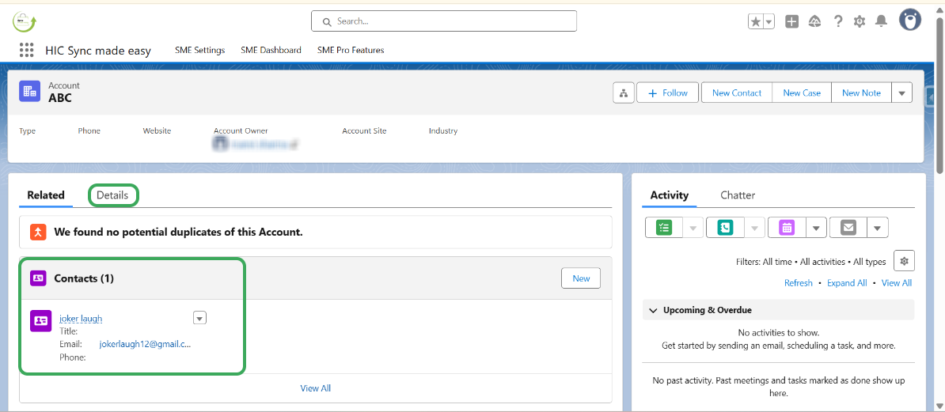Open the SME Settings tab
945x412 pixels.
point(199,50)
